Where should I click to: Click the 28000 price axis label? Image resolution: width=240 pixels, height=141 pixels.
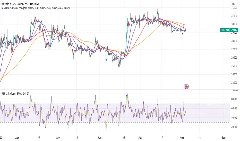[234, 41]
